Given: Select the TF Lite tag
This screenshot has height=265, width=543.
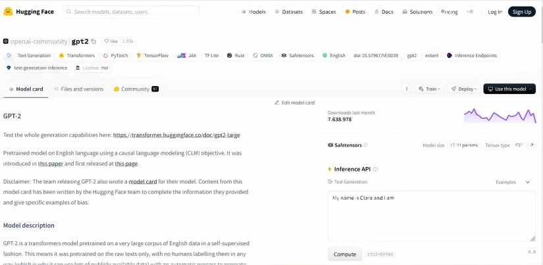Looking at the screenshot, I should [211, 55].
